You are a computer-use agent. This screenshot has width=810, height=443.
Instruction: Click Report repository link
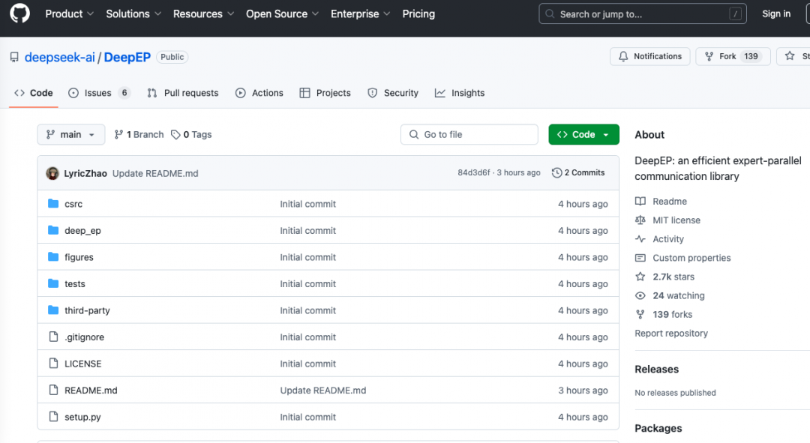pyautogui.click(x=671, y=333)
